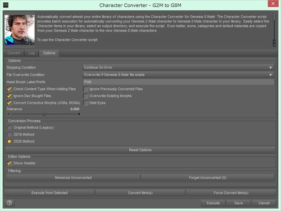Toggle the Show Header checkbox
Viewport: 281px width, 211px height.
pyautogui.click(x=10, y=163)
